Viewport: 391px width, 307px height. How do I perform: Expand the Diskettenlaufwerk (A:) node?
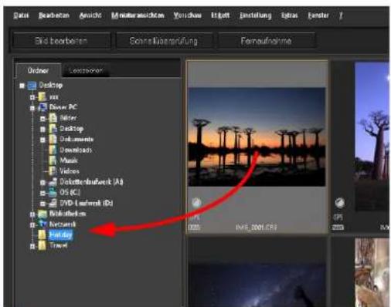(x=42, y=182)
